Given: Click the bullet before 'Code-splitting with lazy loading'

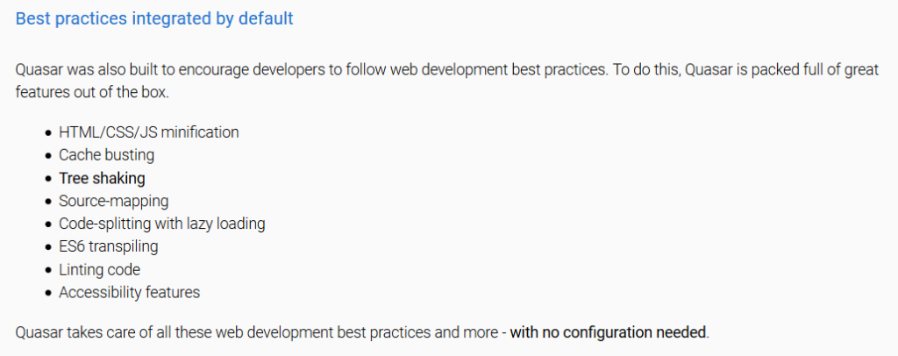Looking at the screenshot, I should 48,224.
